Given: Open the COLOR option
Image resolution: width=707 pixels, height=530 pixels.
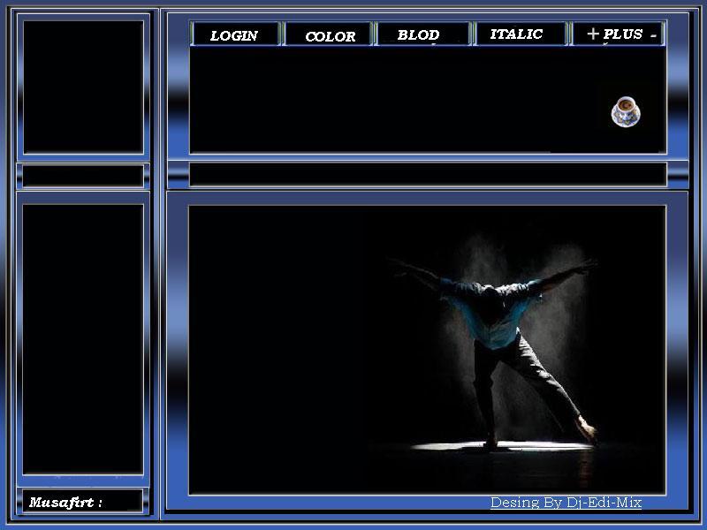Looking at the screenshot, I should [329, 34].
